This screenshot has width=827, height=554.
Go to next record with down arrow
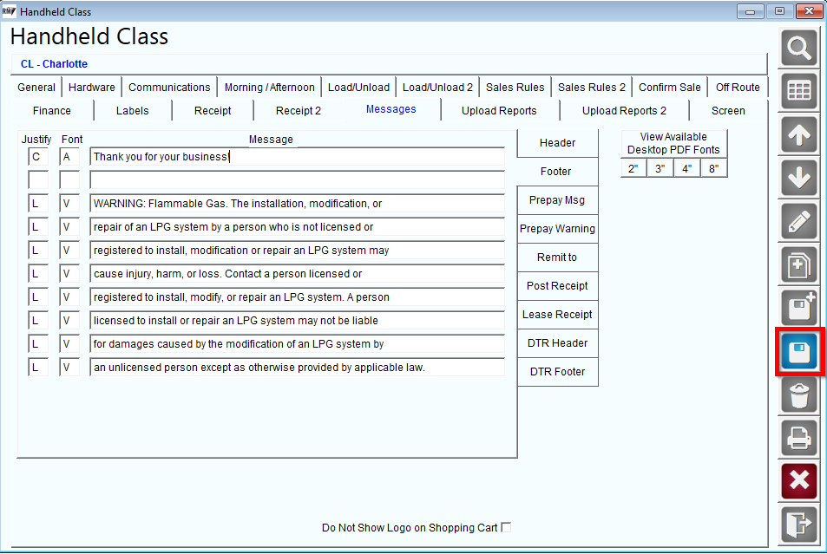point(799,179)
